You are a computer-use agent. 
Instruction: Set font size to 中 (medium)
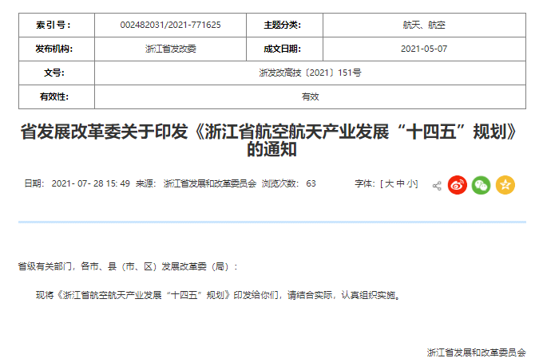pos(400,184)
